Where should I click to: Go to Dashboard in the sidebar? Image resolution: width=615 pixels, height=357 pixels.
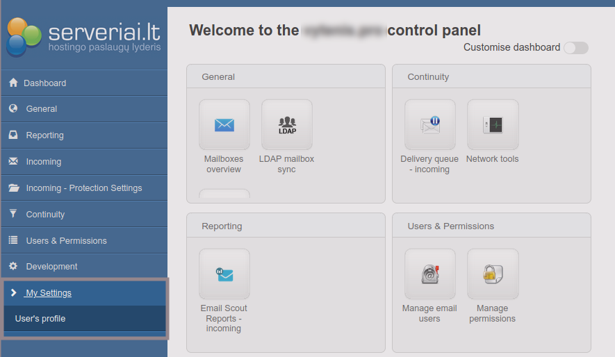(44, 83)
